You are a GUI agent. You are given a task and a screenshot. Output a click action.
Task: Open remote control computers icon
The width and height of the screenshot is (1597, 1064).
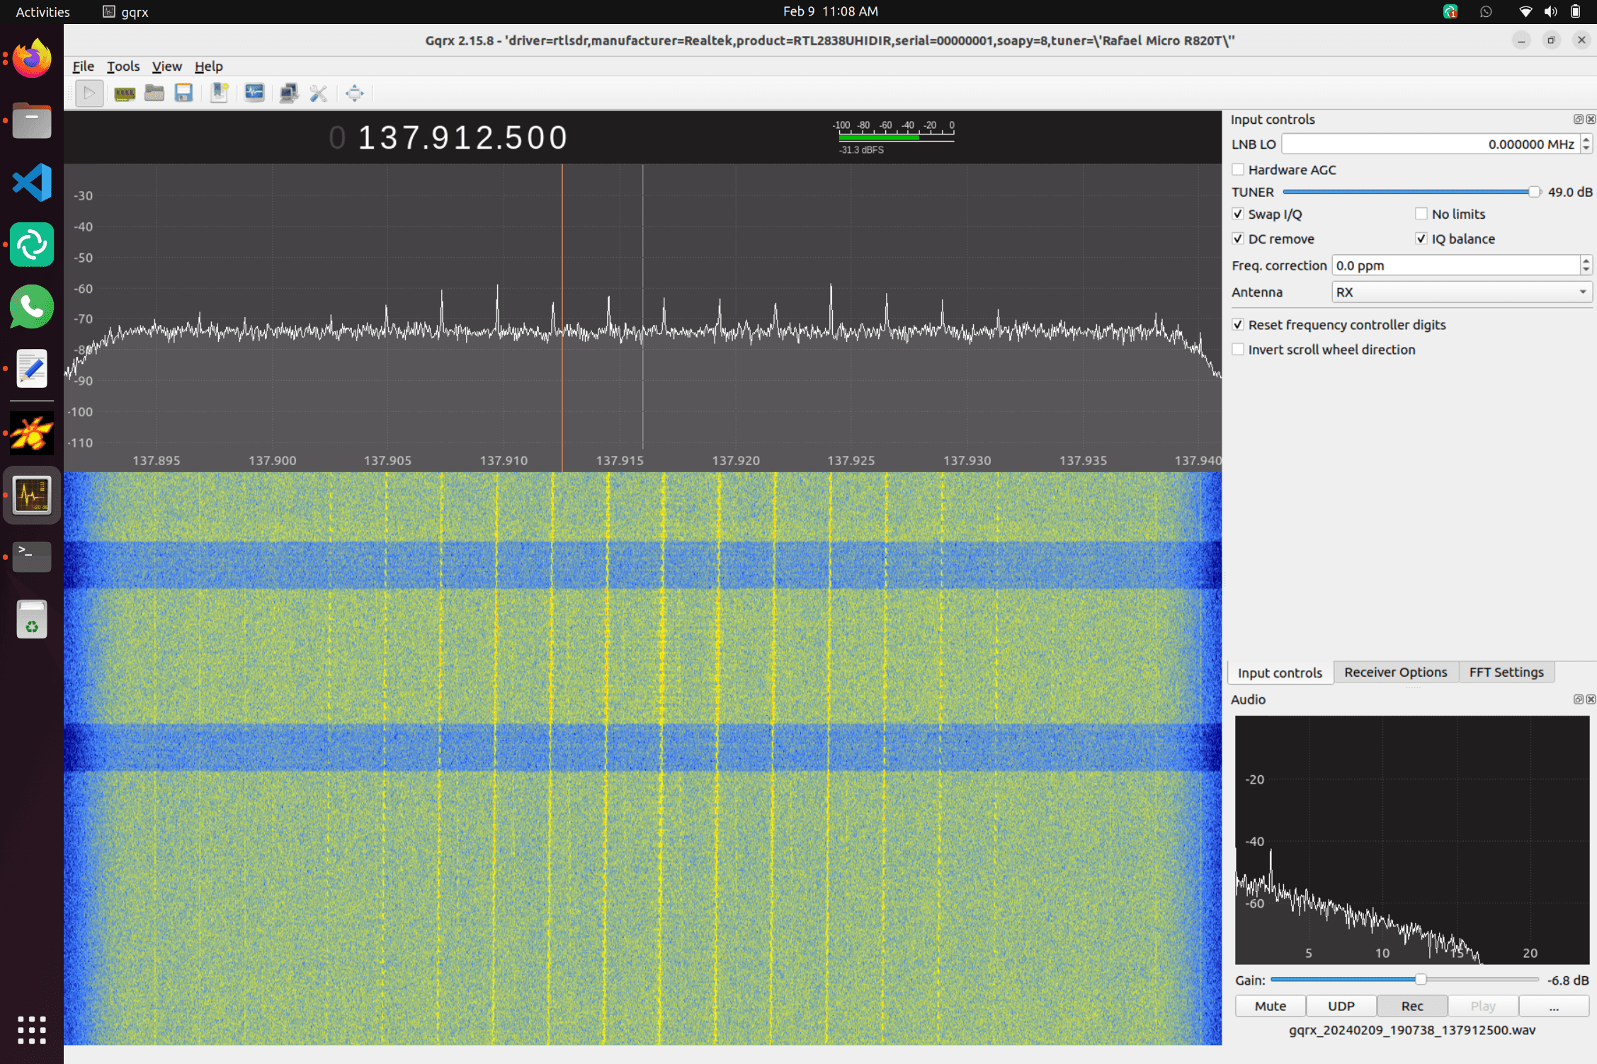pyautogui.click(x=288, y=93)
